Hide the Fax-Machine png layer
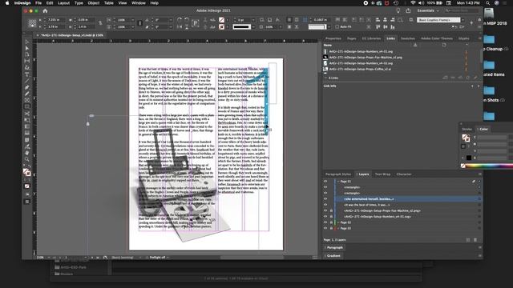 click(x=325, y=210)
